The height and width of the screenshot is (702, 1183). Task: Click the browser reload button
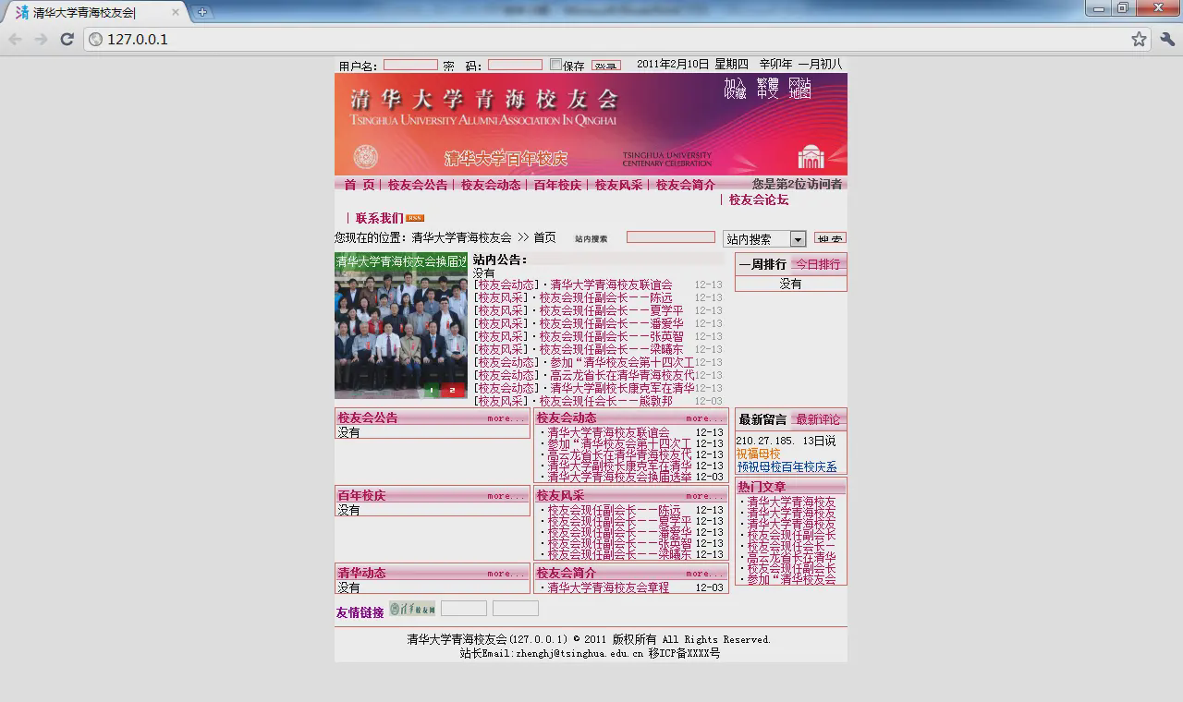(x=67, y=39)
